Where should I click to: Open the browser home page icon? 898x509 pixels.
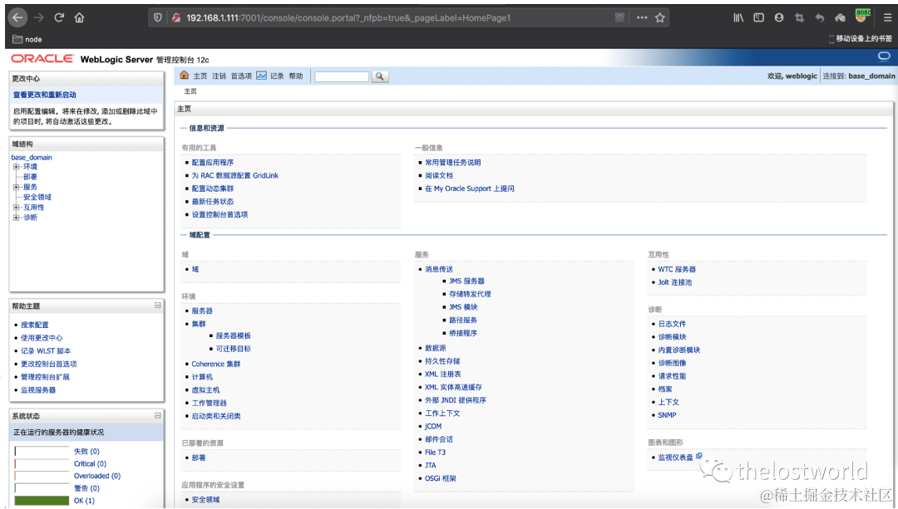[x=79, y=17]
